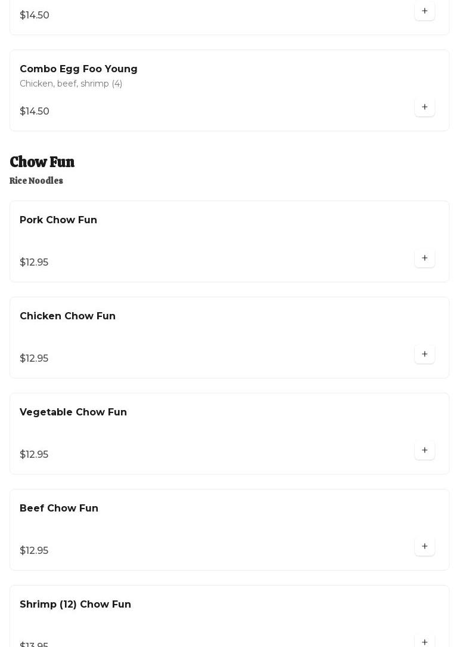This screenshot has width=459, height=647.
Task: Click Vegetable Chow Fun's $12.95 price
Action: [x=34, y=455]
